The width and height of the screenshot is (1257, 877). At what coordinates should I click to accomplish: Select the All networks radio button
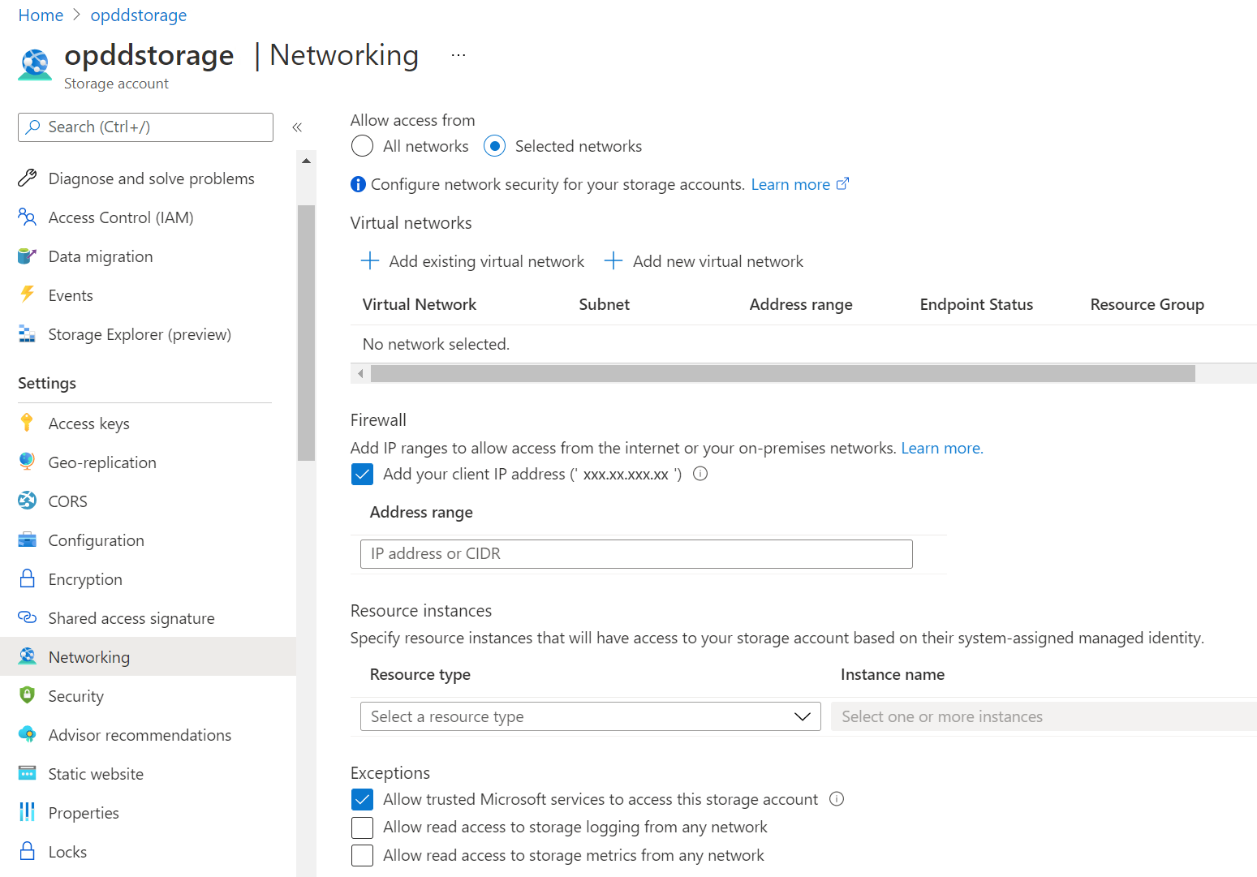362,146
